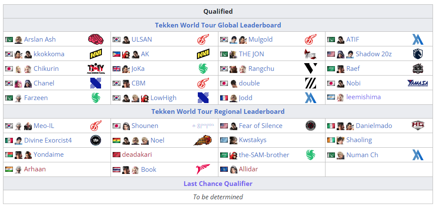This screenshot has height=207, width=436.
Task: Open the Last Chance Qualifier link
Action: (218, 184)
